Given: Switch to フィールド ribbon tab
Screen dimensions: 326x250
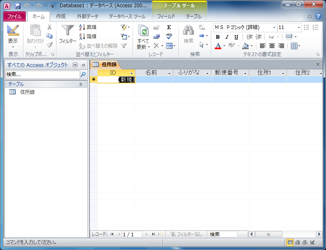Looking at the screenshot, I should tap(166, 16).
